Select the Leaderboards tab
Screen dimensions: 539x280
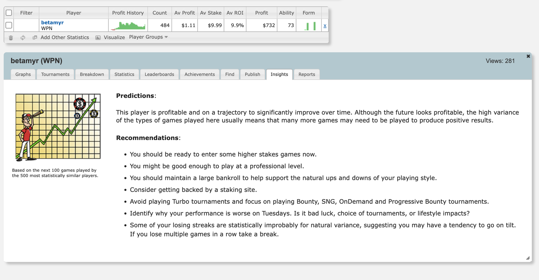tap(159, 74)
